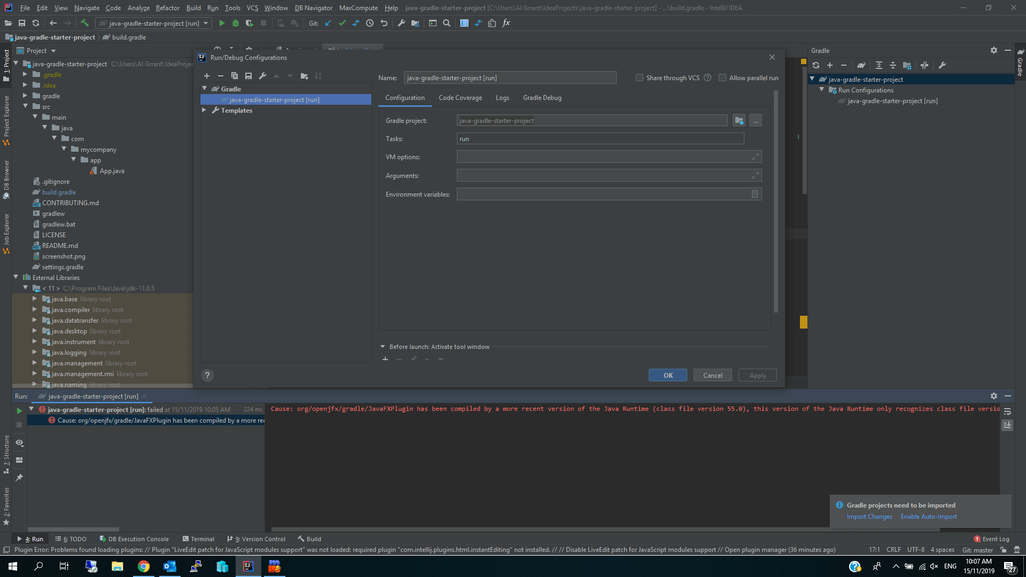This screenshot has width=1026, height=577.
Task: Open Event Log in status bar
Action: coord(992,539)
